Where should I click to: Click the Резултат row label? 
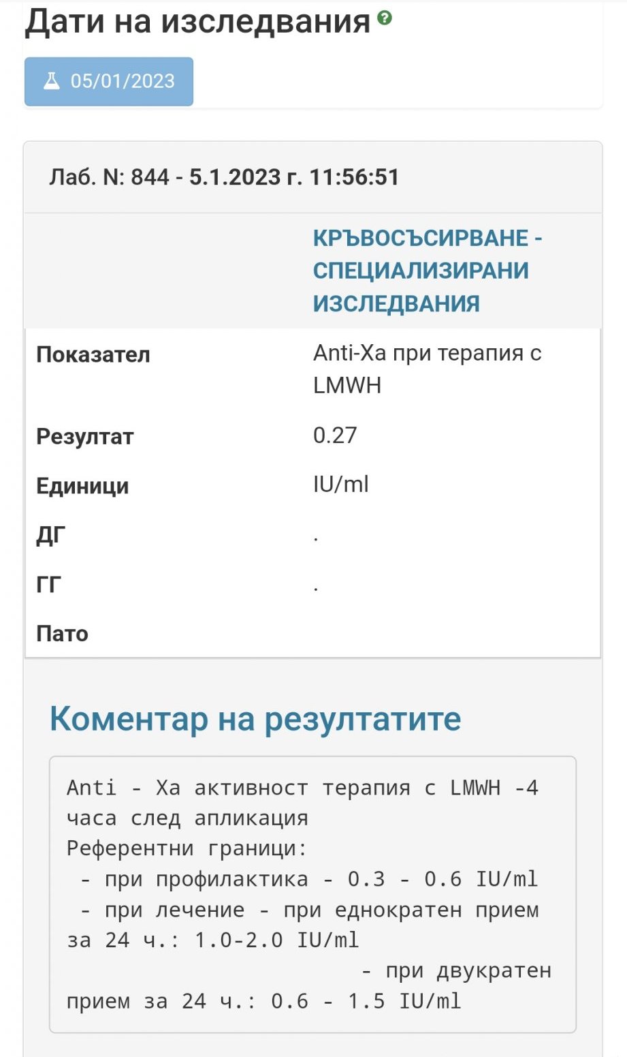[x=85, y=437]
